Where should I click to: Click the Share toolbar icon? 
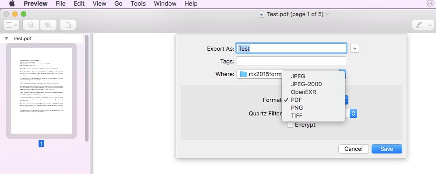(68, 25)
